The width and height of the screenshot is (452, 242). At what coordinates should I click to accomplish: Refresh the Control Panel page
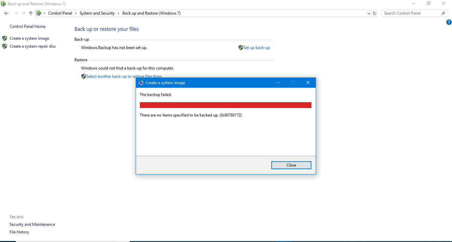tap(375, 13)
